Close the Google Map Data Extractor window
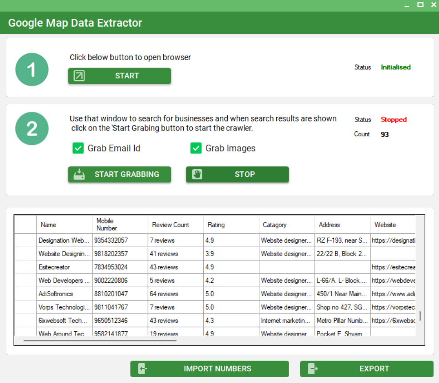The height and width of the screenshot is (383, 439). [x=434, y=5]
